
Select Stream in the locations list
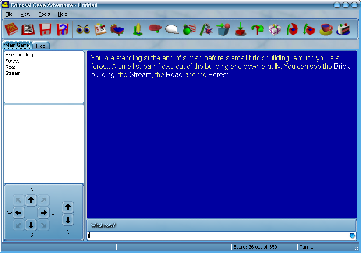pos(13,73)
